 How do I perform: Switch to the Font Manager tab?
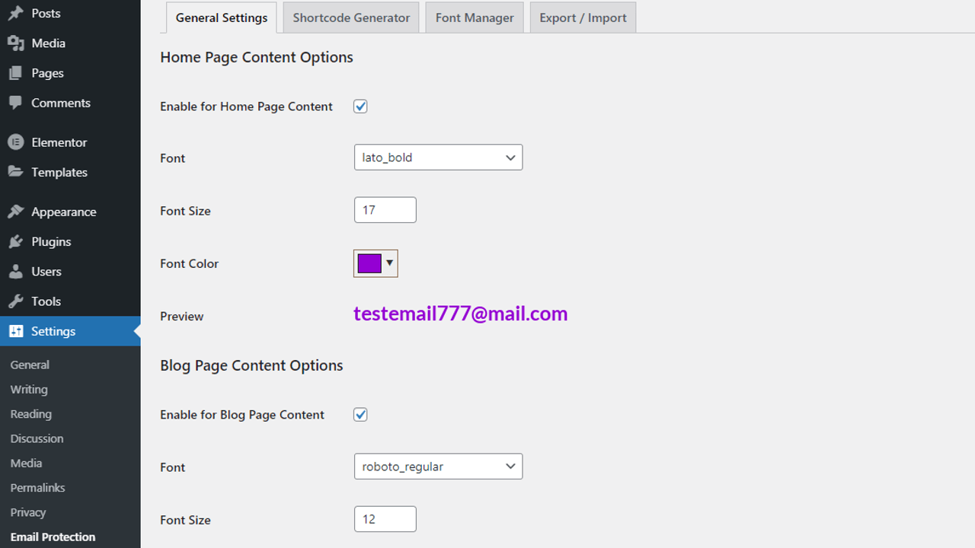(x=474, y=17)
